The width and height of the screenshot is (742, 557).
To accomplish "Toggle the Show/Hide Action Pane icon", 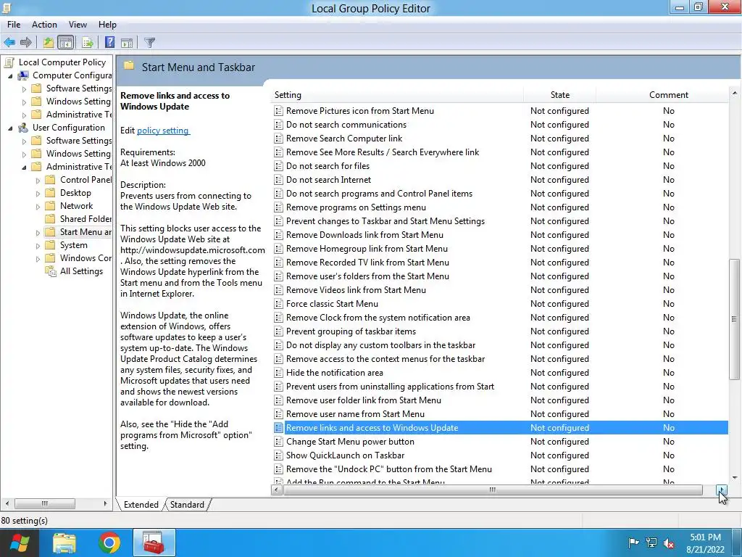I will (x=126, y=43).
